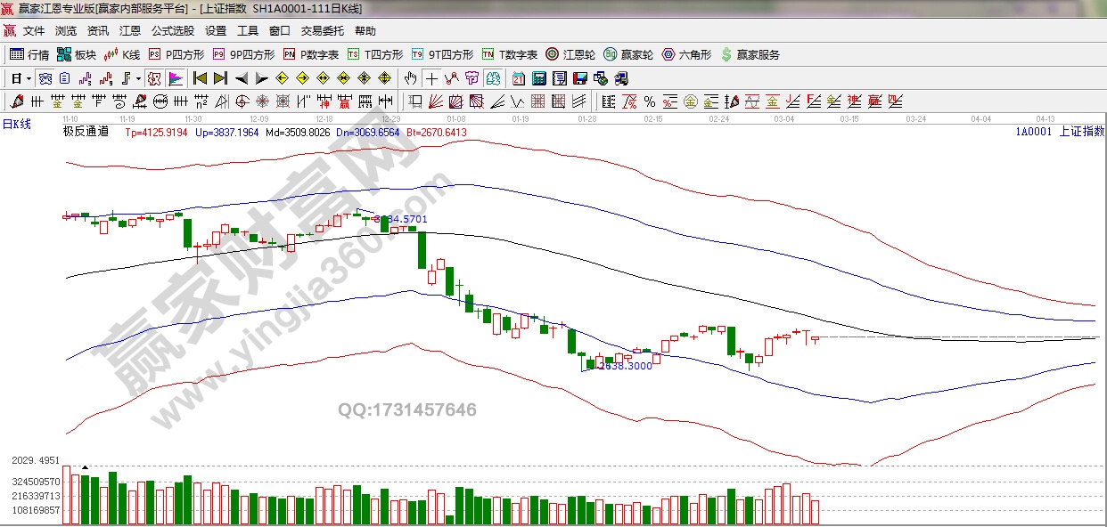Click the black left triangle step-back arrow
This screenshot has width=1107, height=527.
(242, 77)
